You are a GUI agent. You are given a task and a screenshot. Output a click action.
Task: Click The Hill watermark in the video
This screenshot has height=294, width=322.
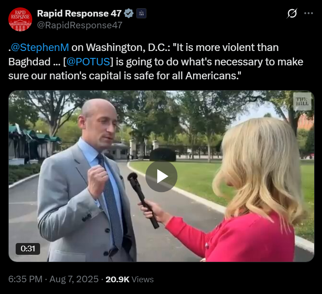pyautogui.click(x=302, y=101)
